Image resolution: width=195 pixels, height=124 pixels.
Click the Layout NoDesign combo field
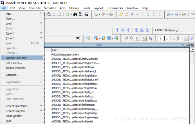pos(180,30)
